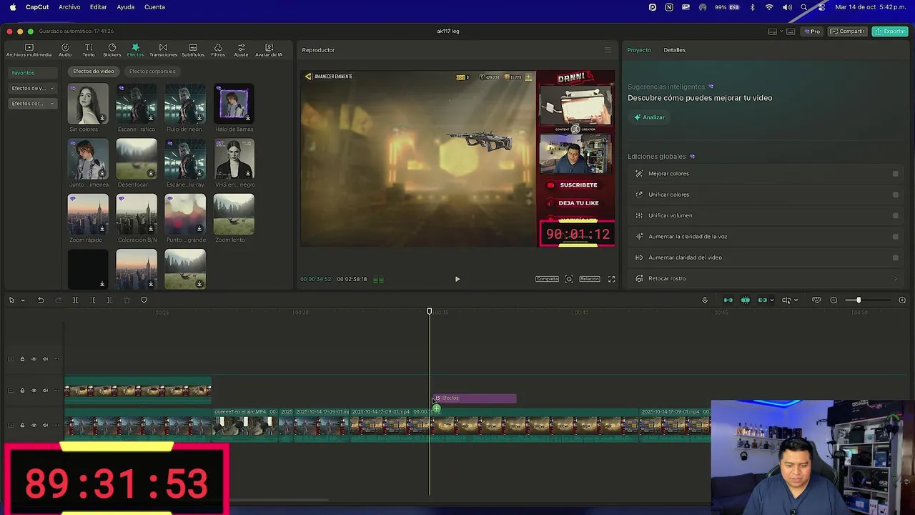
Task: Enable Aumentar la claridad de la voz
Action: coord(895,236)
